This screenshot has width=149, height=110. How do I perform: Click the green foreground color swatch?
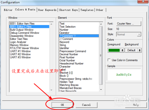coord(114,50)
